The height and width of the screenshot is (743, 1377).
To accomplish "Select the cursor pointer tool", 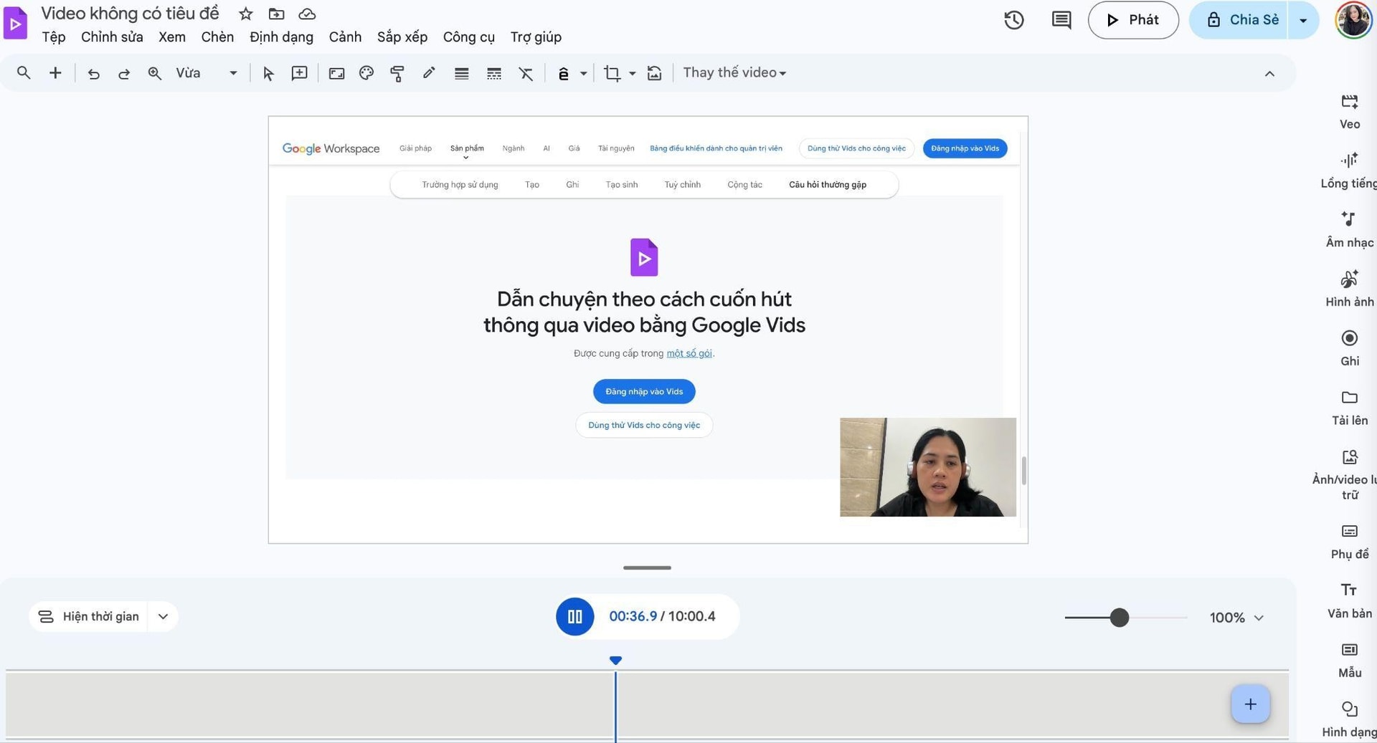I will [268, 73].
